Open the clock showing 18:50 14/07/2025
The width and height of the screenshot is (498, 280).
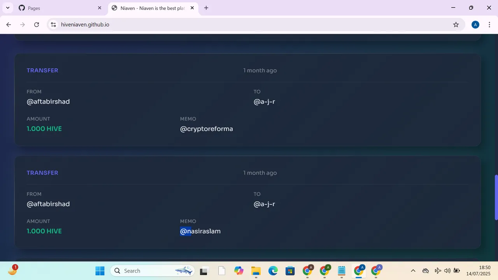479,271
